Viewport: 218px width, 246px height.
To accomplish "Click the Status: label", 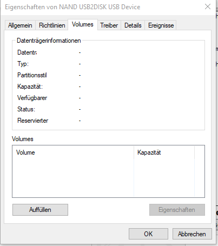I will click(x=26, y=109).
